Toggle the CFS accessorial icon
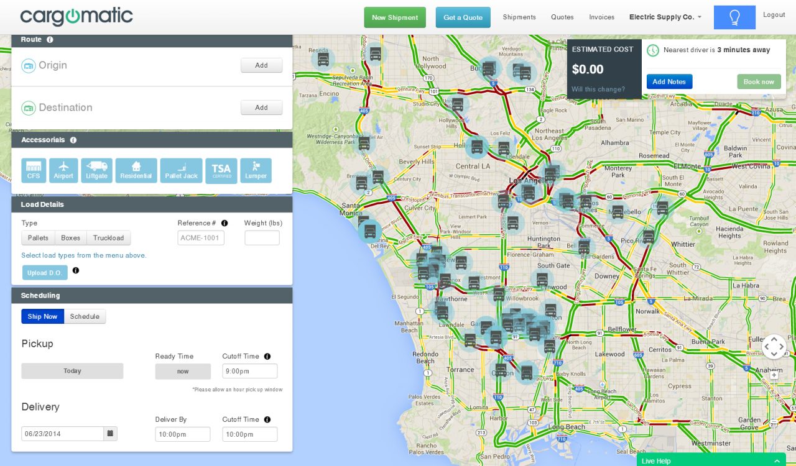 pyautogui.click(x=34, y=170)
